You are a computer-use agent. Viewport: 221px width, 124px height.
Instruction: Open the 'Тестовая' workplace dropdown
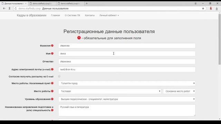(110, 91)
